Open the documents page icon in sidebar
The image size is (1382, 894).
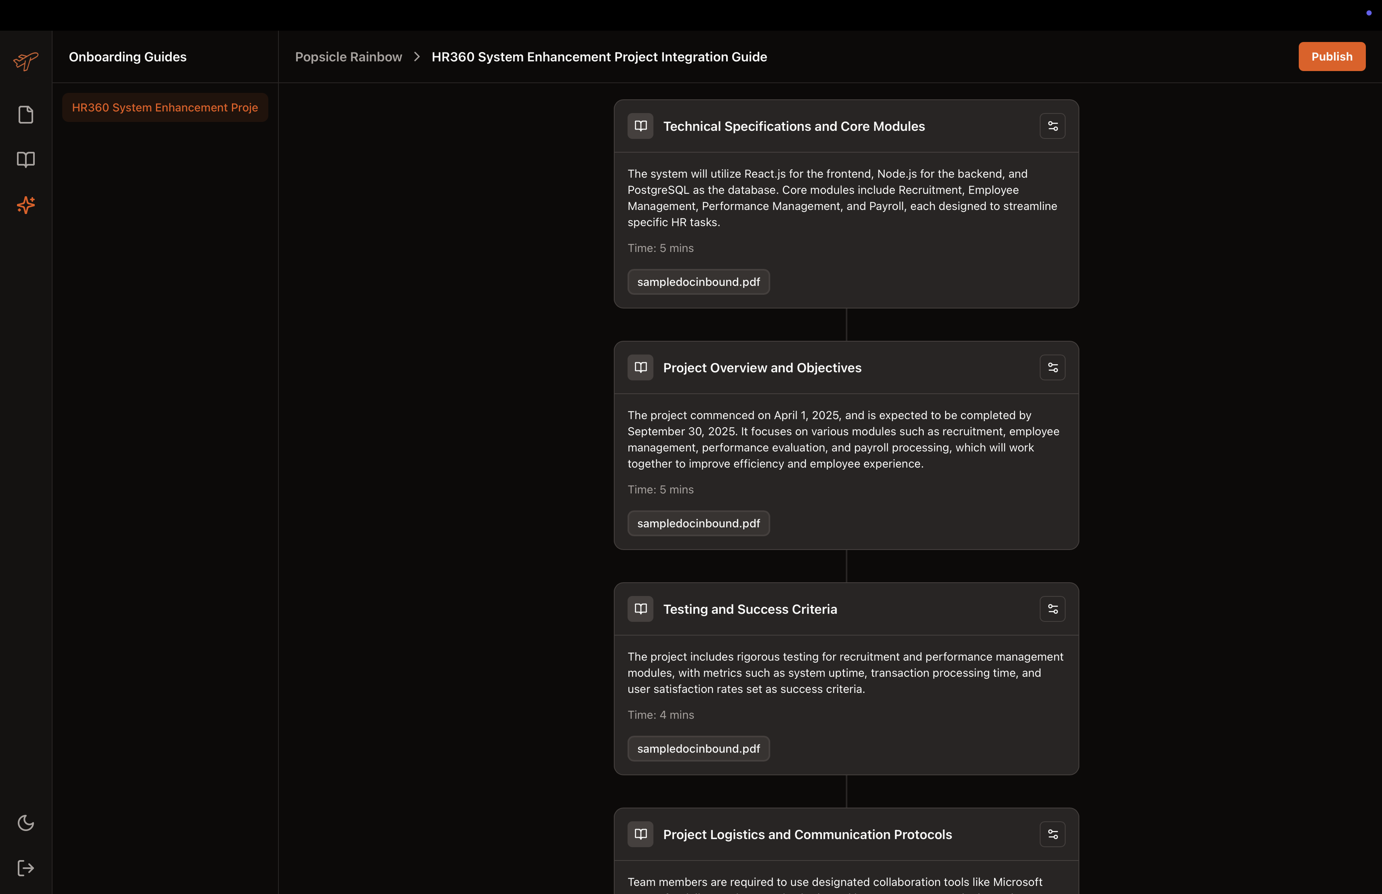(x=25, y=114)
